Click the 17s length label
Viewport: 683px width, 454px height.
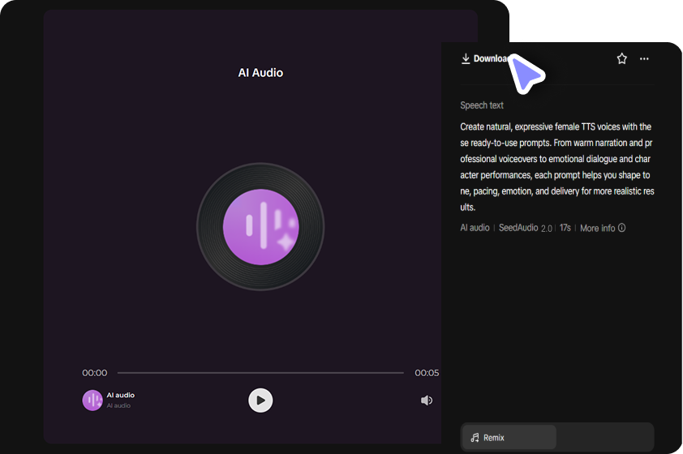(565, 228)
